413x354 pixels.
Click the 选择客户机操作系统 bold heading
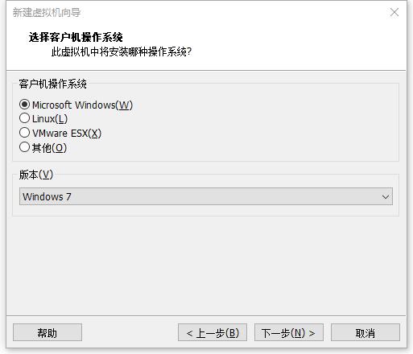coord(76,37)
